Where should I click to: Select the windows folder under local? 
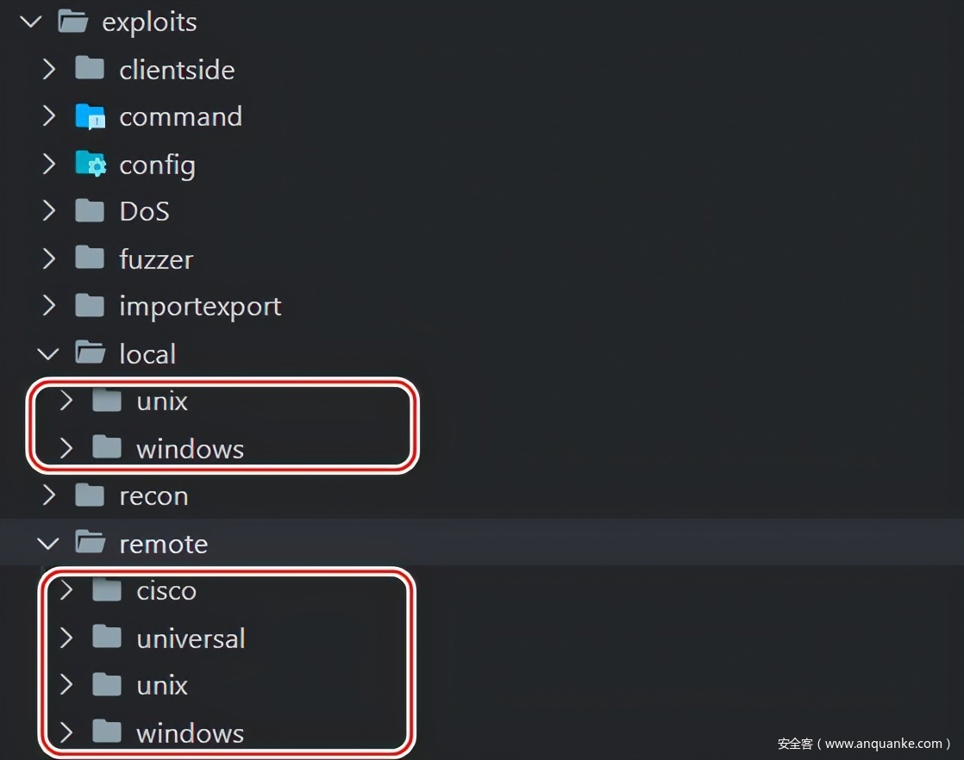(x=190, y=449)
